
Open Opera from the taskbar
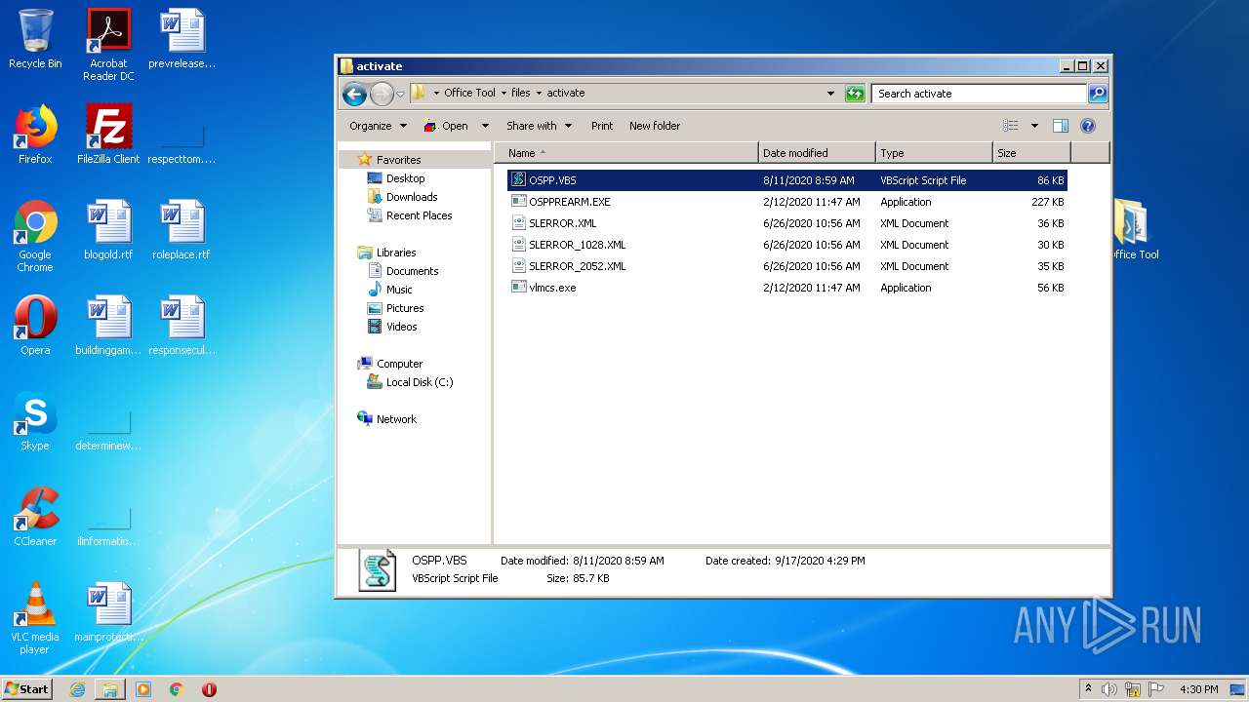(209, 689)
